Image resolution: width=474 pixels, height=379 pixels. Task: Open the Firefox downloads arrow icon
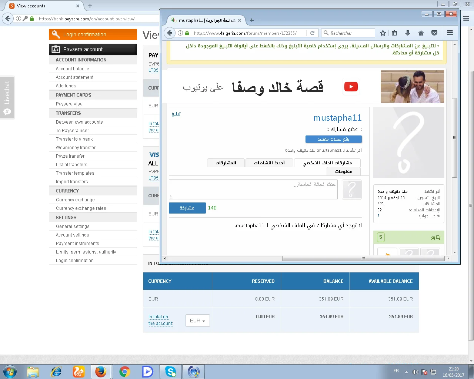tap(408, 33)
